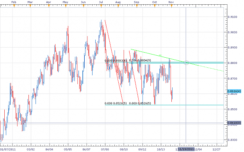
Task: Click the orange Jul month marker triangle
Action: point(101,6)
